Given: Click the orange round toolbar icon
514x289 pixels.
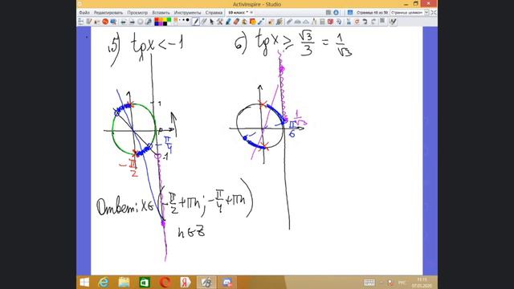Looking at the screenshot, I should [105, 22].
